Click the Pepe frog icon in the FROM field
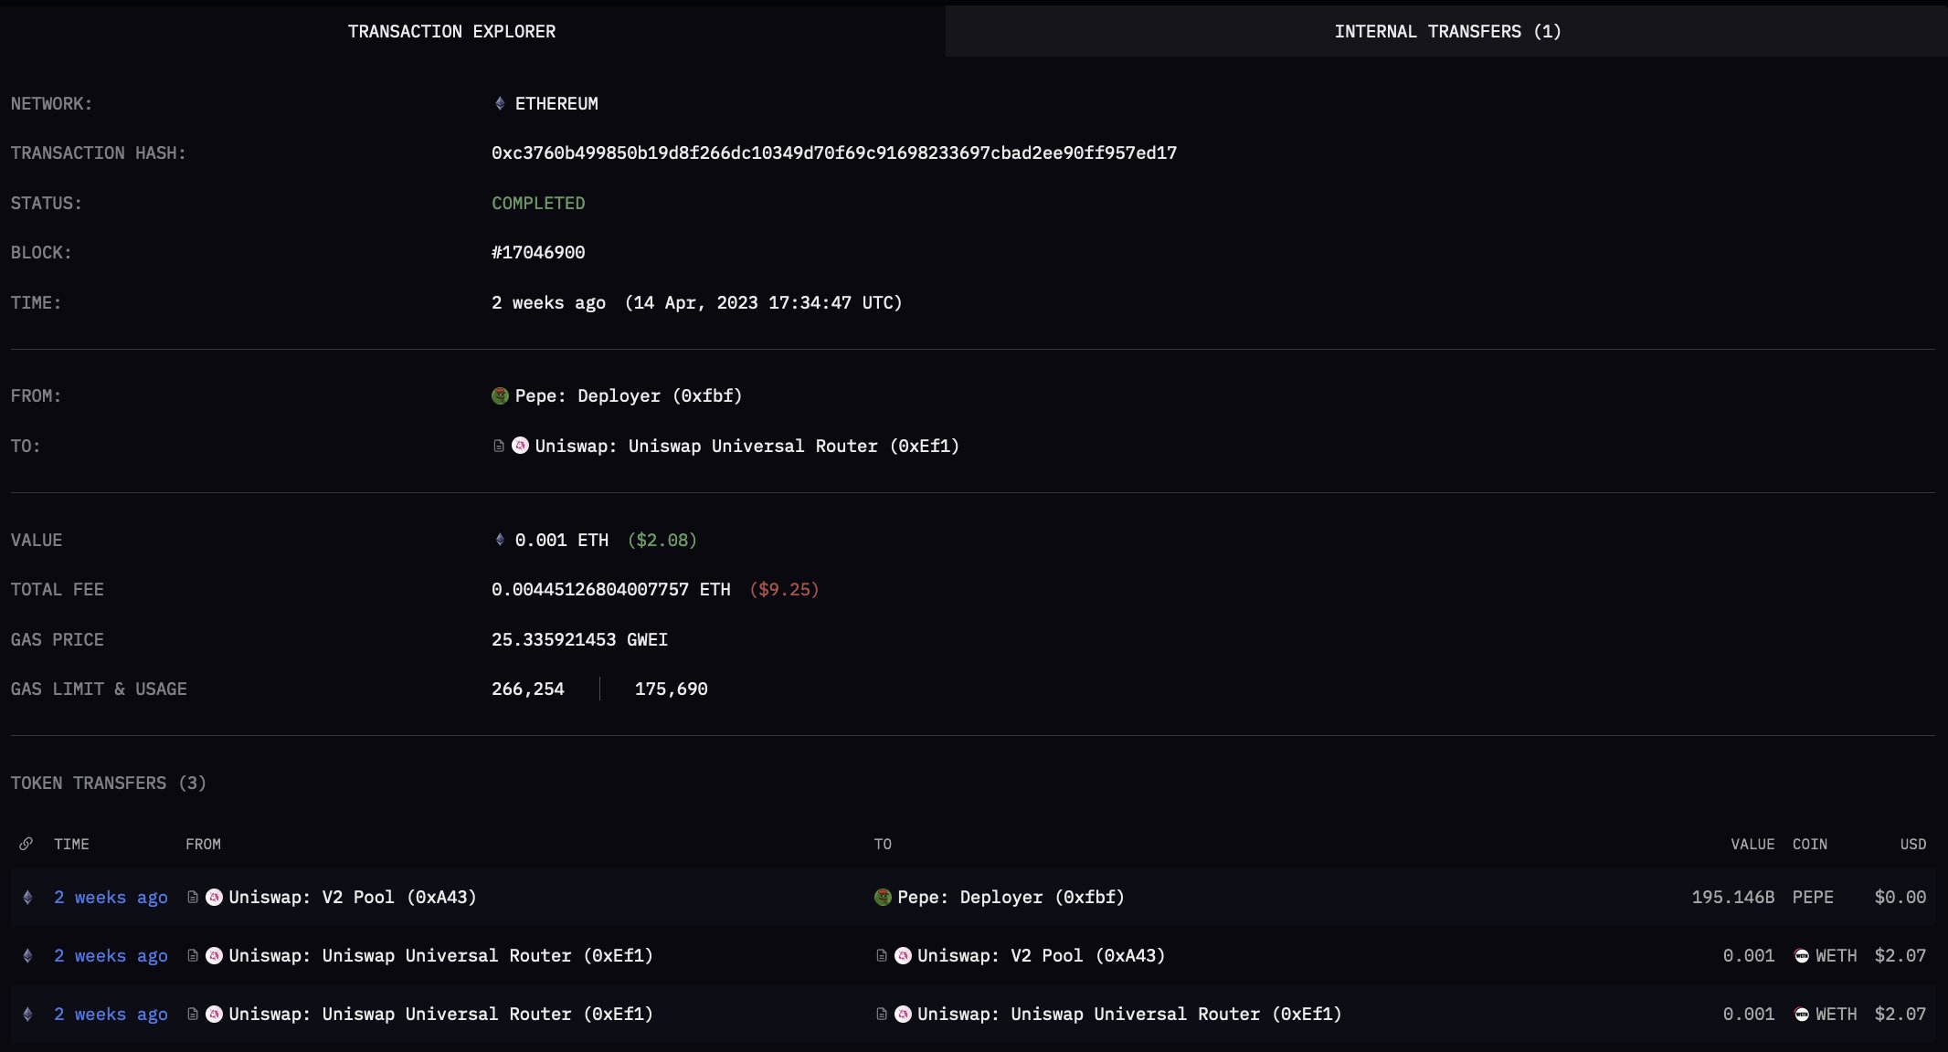 tap(500, 395)
